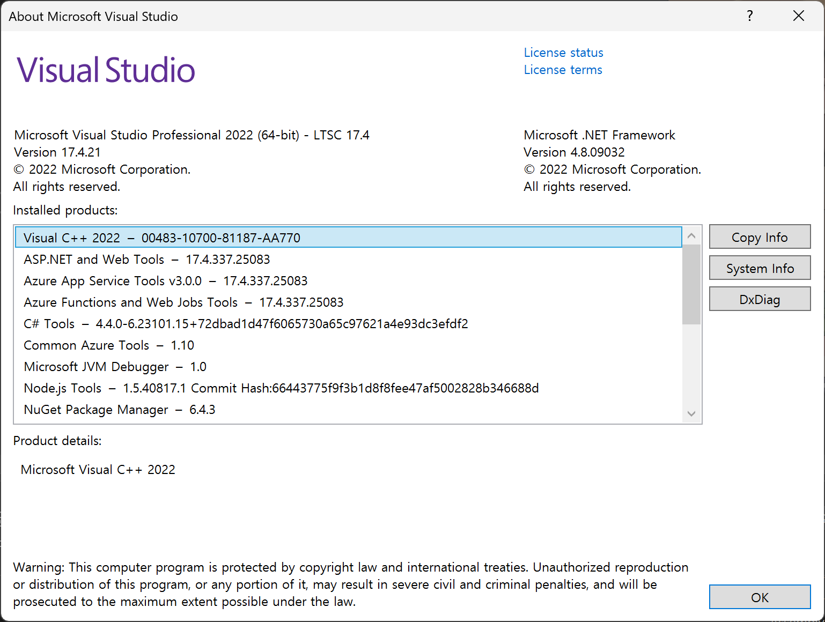Click the 'Version 4.8.09032' text
Screen dimensions: 825x622
click(x=574, y=152)
